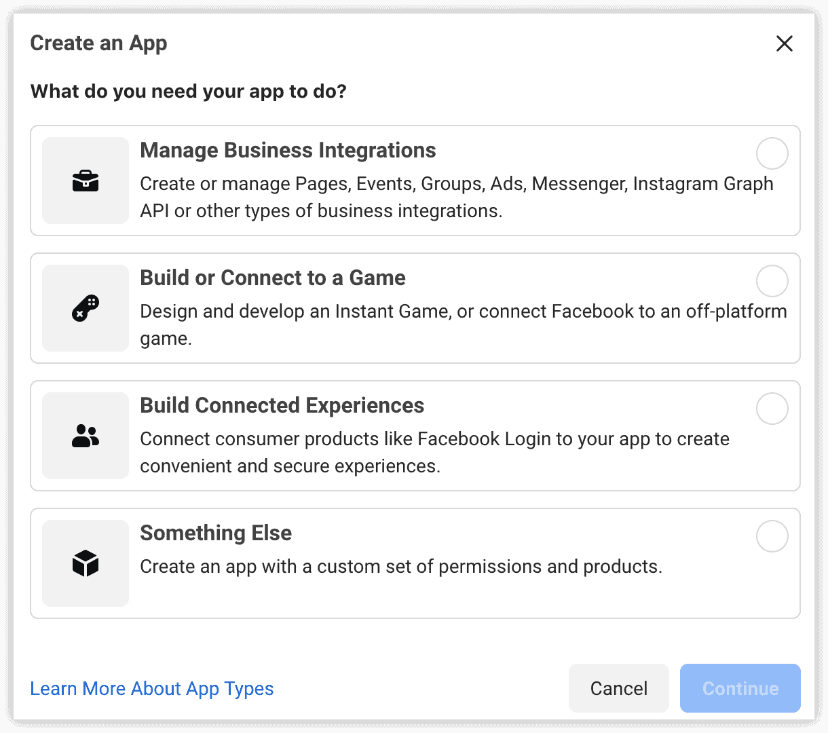This screenshot has height=733, width=828.
Task: Click the Facebook Login description text
Action: [x=435, y=452]
